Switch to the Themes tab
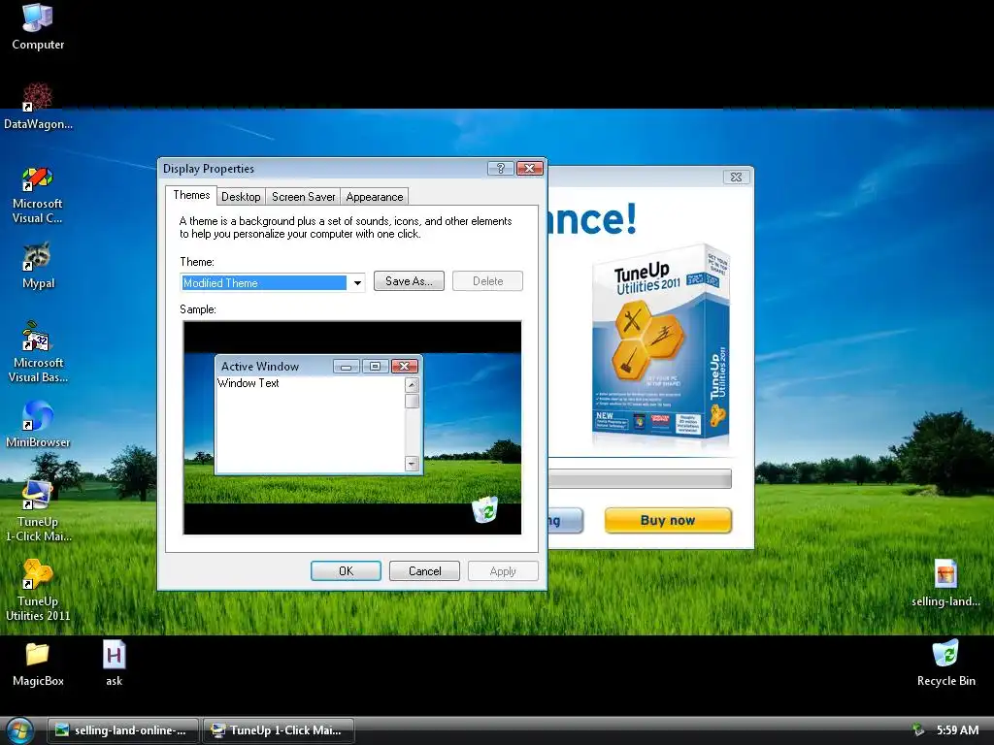The height and width of the screenshot is (745, 994). (x=191, y=195)
